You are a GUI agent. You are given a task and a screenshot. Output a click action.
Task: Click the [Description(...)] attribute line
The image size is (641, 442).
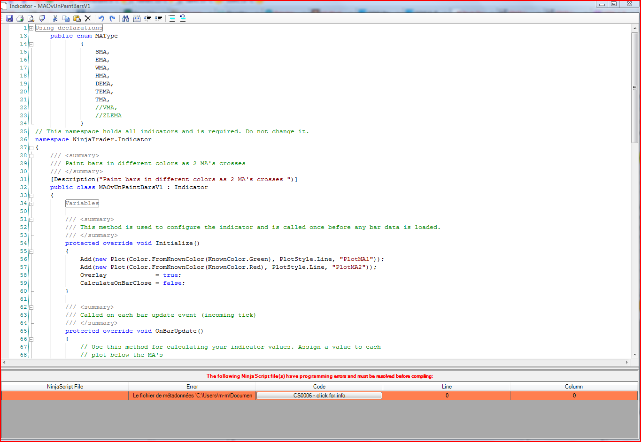tap(174, 179)
